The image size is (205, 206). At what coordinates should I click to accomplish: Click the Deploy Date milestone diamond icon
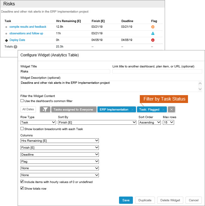click(6, 40)
